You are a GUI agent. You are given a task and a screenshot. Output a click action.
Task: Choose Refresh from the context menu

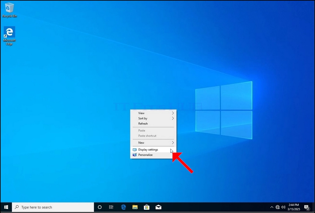click(153, 124)
